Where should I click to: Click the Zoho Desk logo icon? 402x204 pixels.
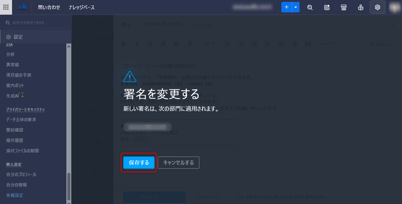click(22, 7)
